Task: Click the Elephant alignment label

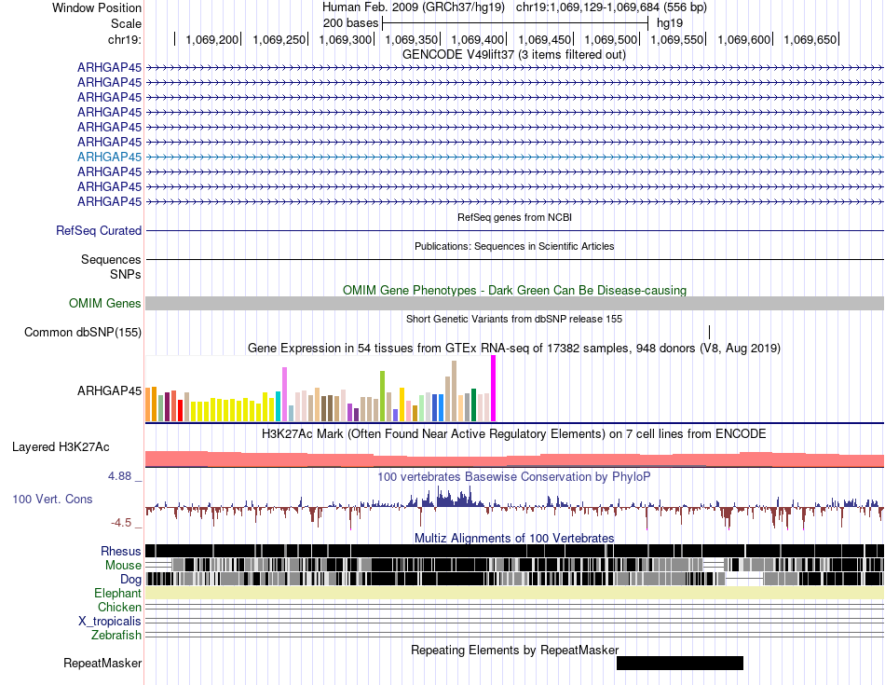Action: click(118, 594)
